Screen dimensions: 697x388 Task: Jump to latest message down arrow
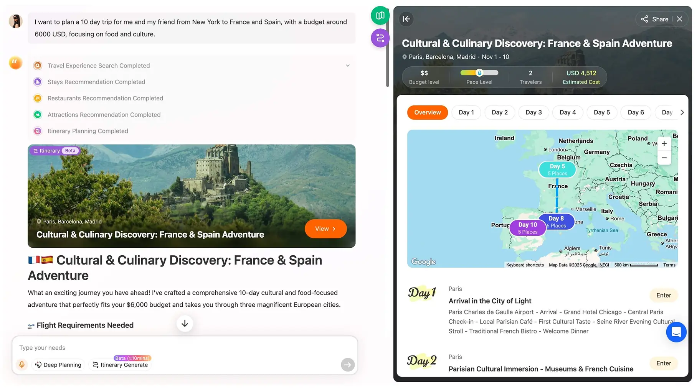coord(185,324)
